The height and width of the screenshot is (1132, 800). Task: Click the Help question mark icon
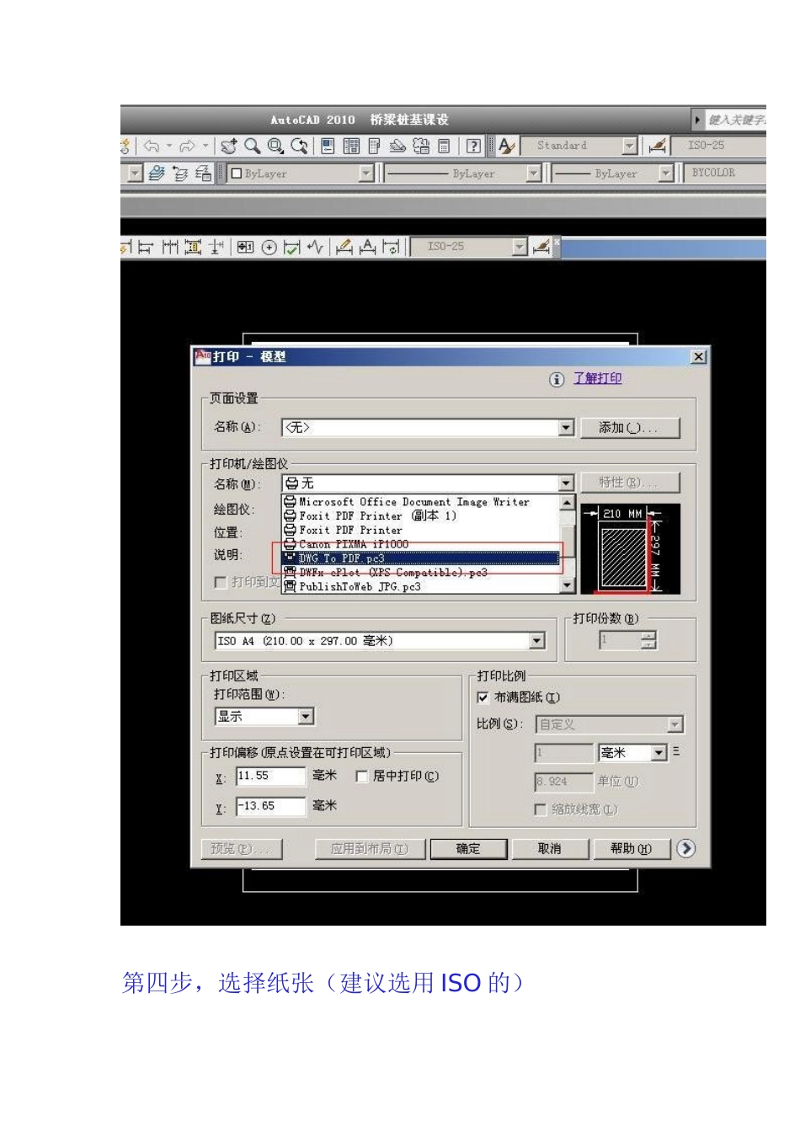click(x=473, y=146)
